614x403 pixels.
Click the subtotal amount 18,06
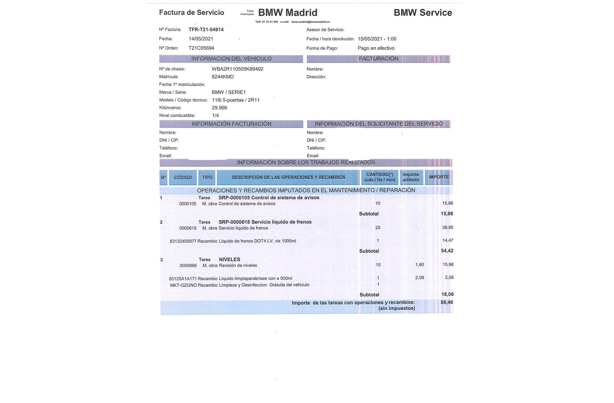coord(447,294)
